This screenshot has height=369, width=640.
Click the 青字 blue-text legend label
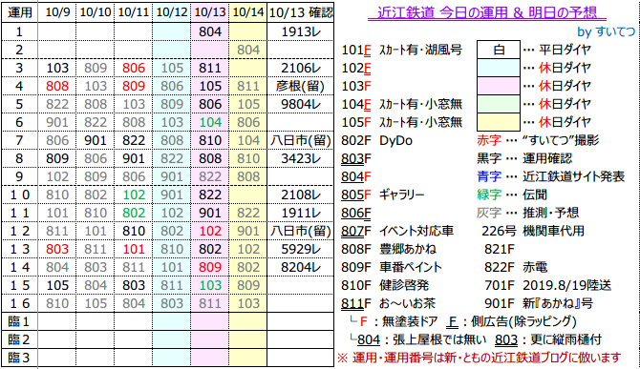pyautogui.click(x=489, y=176)
